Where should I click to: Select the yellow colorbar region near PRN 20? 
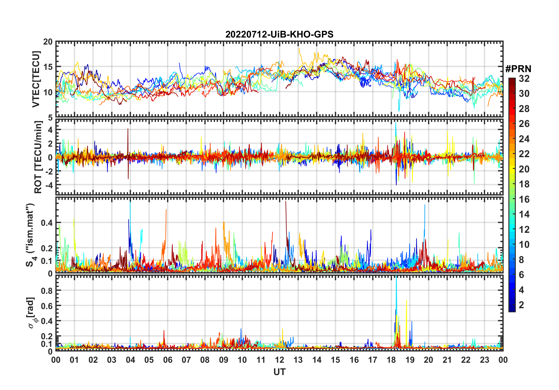(512, 169)
